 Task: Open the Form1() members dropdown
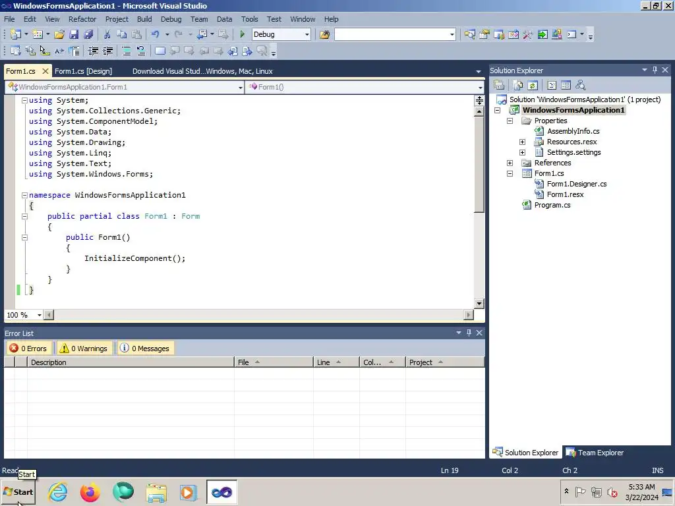[480, 88]
